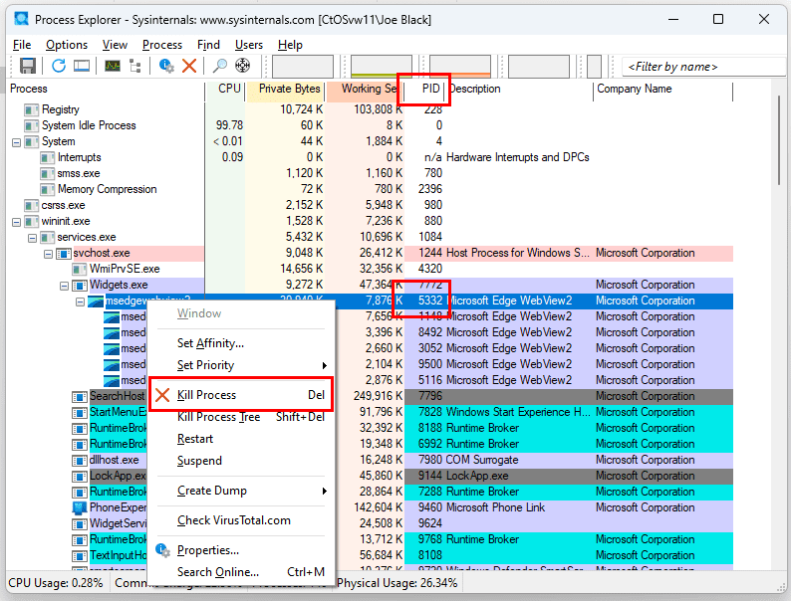
Task: Toggle the process tree view toolbar icon
Action: 136,67
